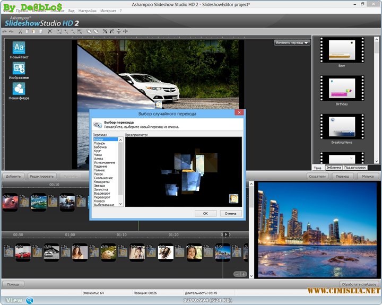Click the Новая фигура (new shape) icon
The width and height of the screenshot is (382, 305).
click(18, 89)
